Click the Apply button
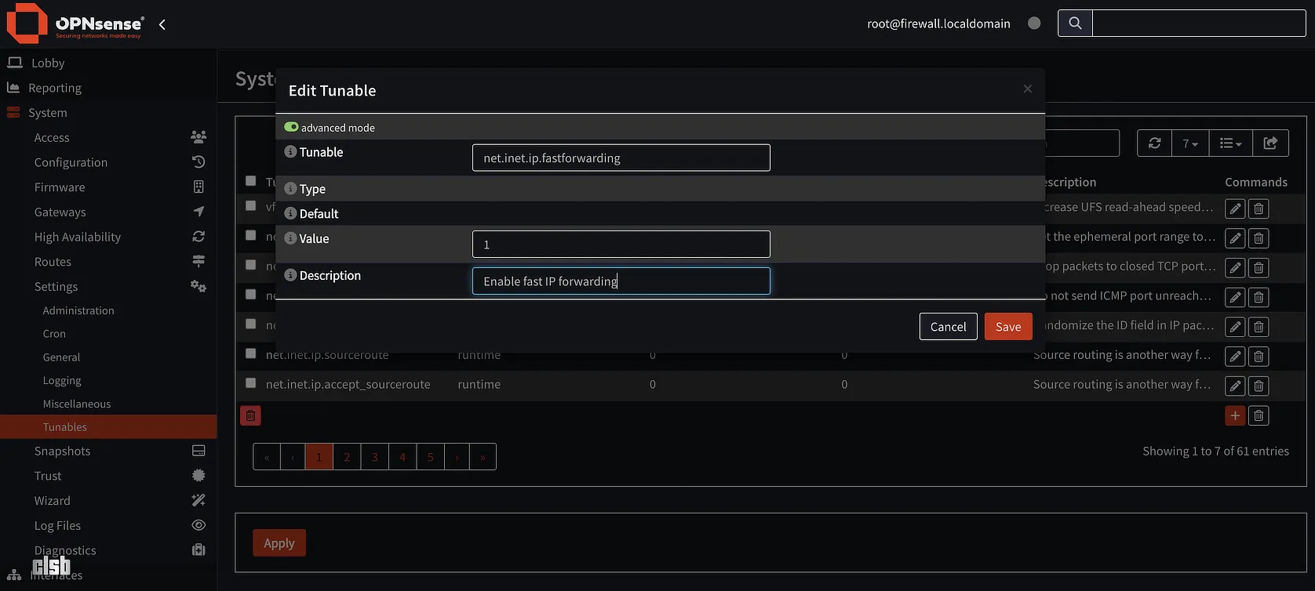Screen dimensions: 1315x591 point(279,543)
